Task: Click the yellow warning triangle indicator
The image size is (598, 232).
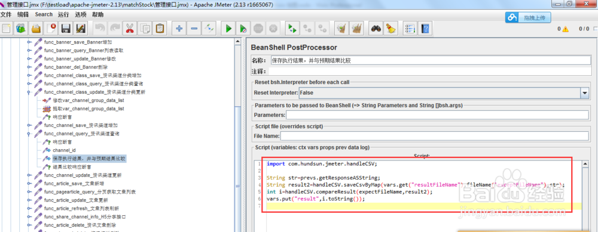Action: (x=565, y=29)
